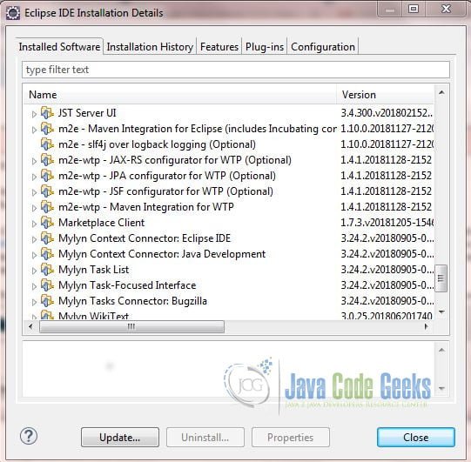Click version 1.7.3.v20181205 of Marketplace Client

click(x=387, y=223)
